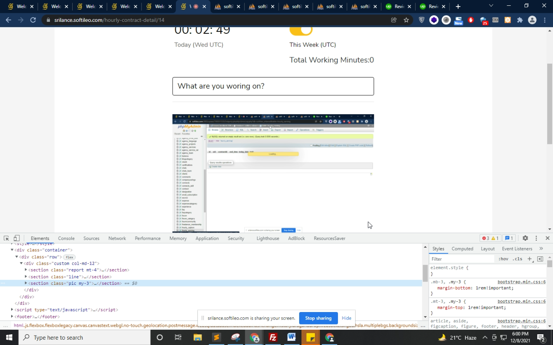Click the DevTools inspect element picker icon
Screen dimensions: 553x345
click(6, 238)
